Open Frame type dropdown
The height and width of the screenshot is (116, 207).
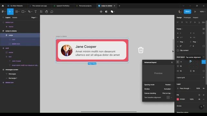180,29
